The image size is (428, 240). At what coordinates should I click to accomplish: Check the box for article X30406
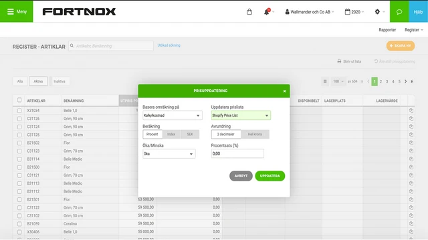click(x=19, y=232)
